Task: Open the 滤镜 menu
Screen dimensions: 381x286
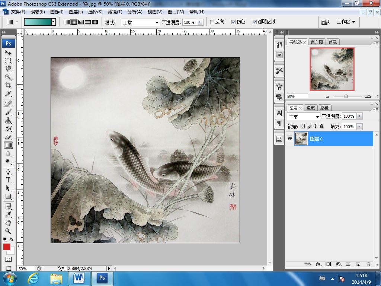Action: [x=115, y=12]
